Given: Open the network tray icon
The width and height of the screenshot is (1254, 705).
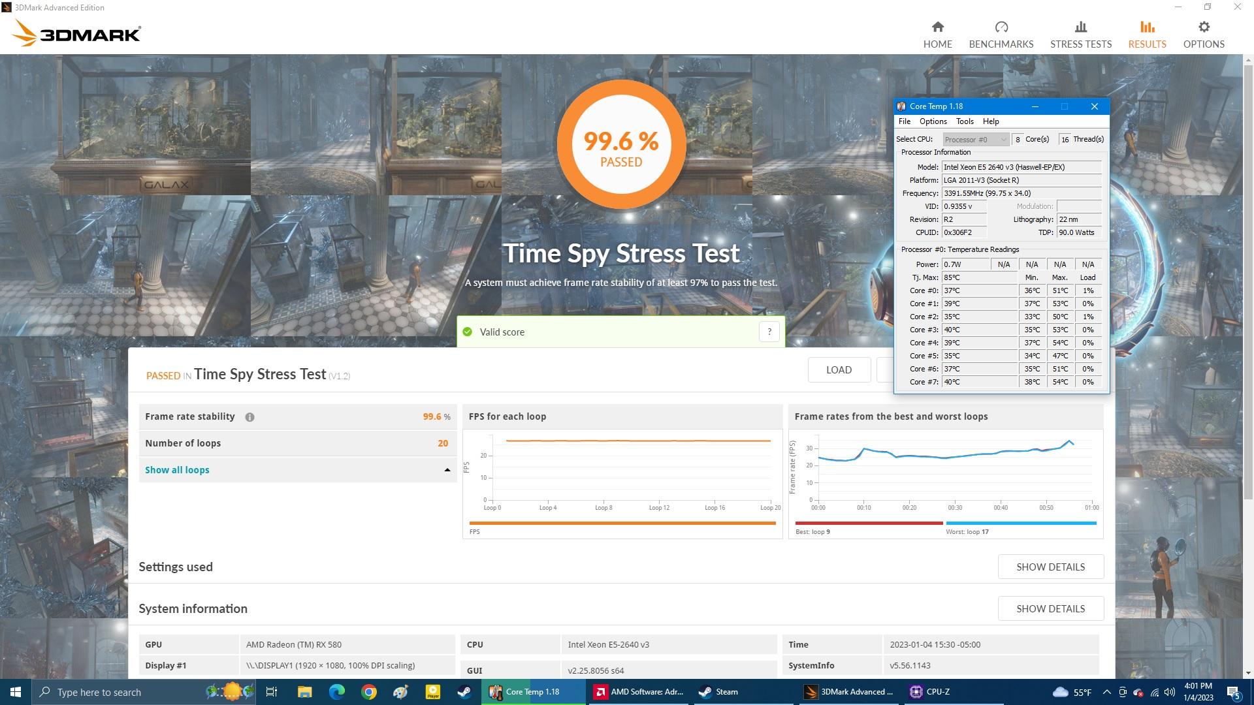Looking at the screenshot, I should coord(1154,692).
